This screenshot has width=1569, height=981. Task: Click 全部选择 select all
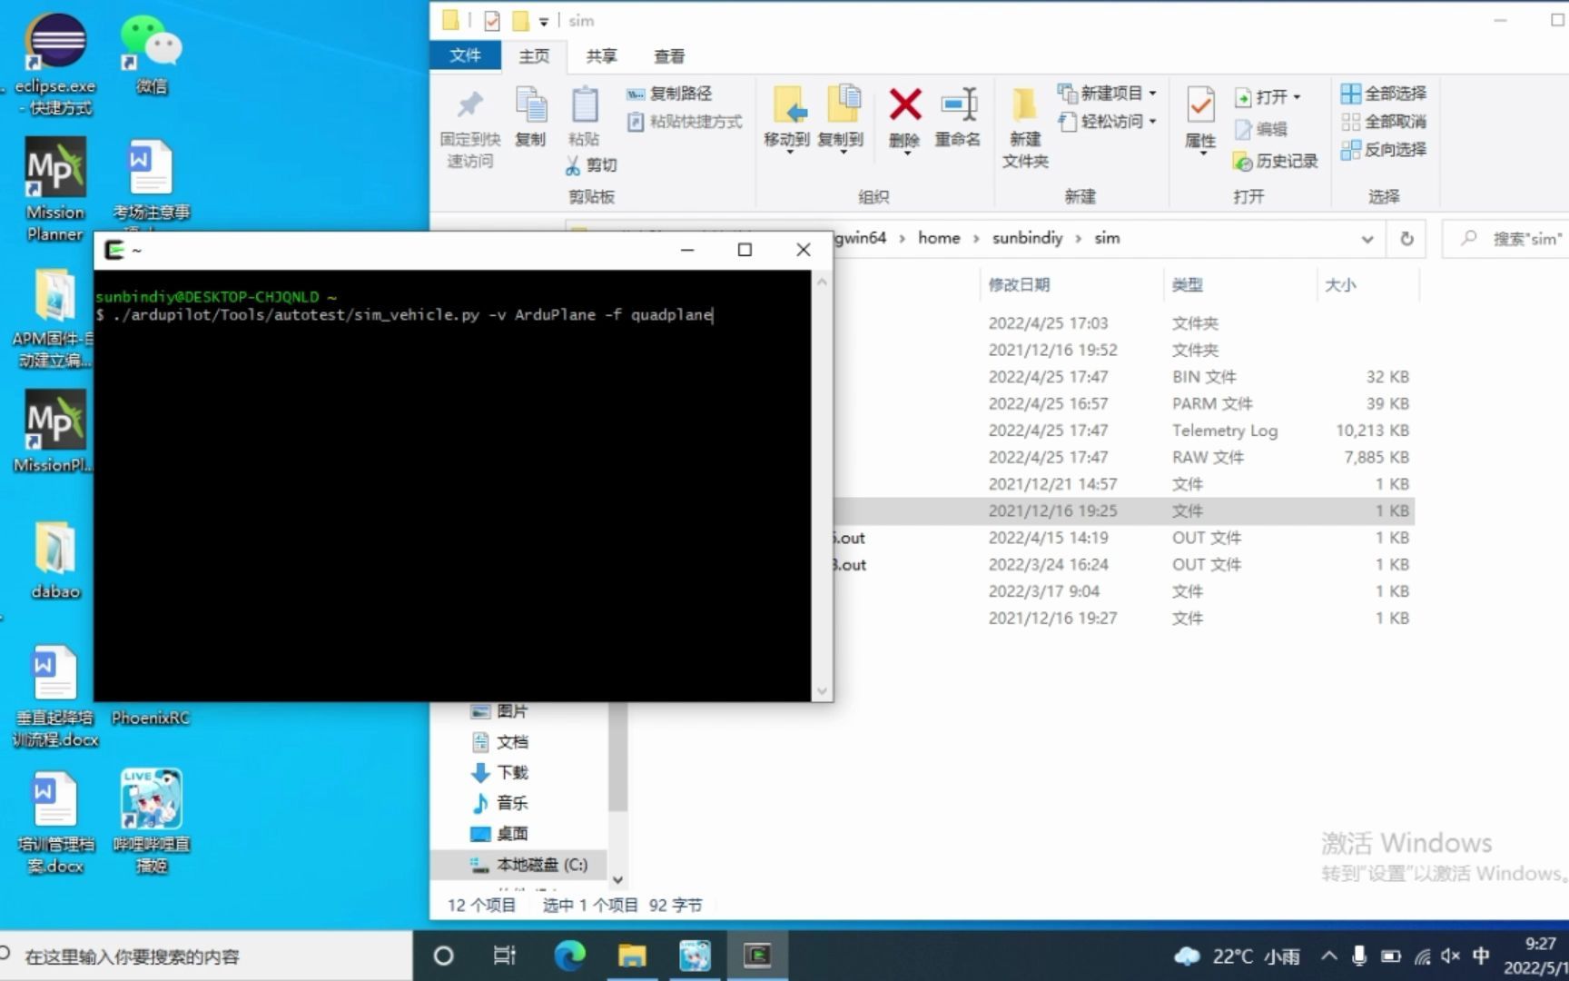(x=1384, y=94)
